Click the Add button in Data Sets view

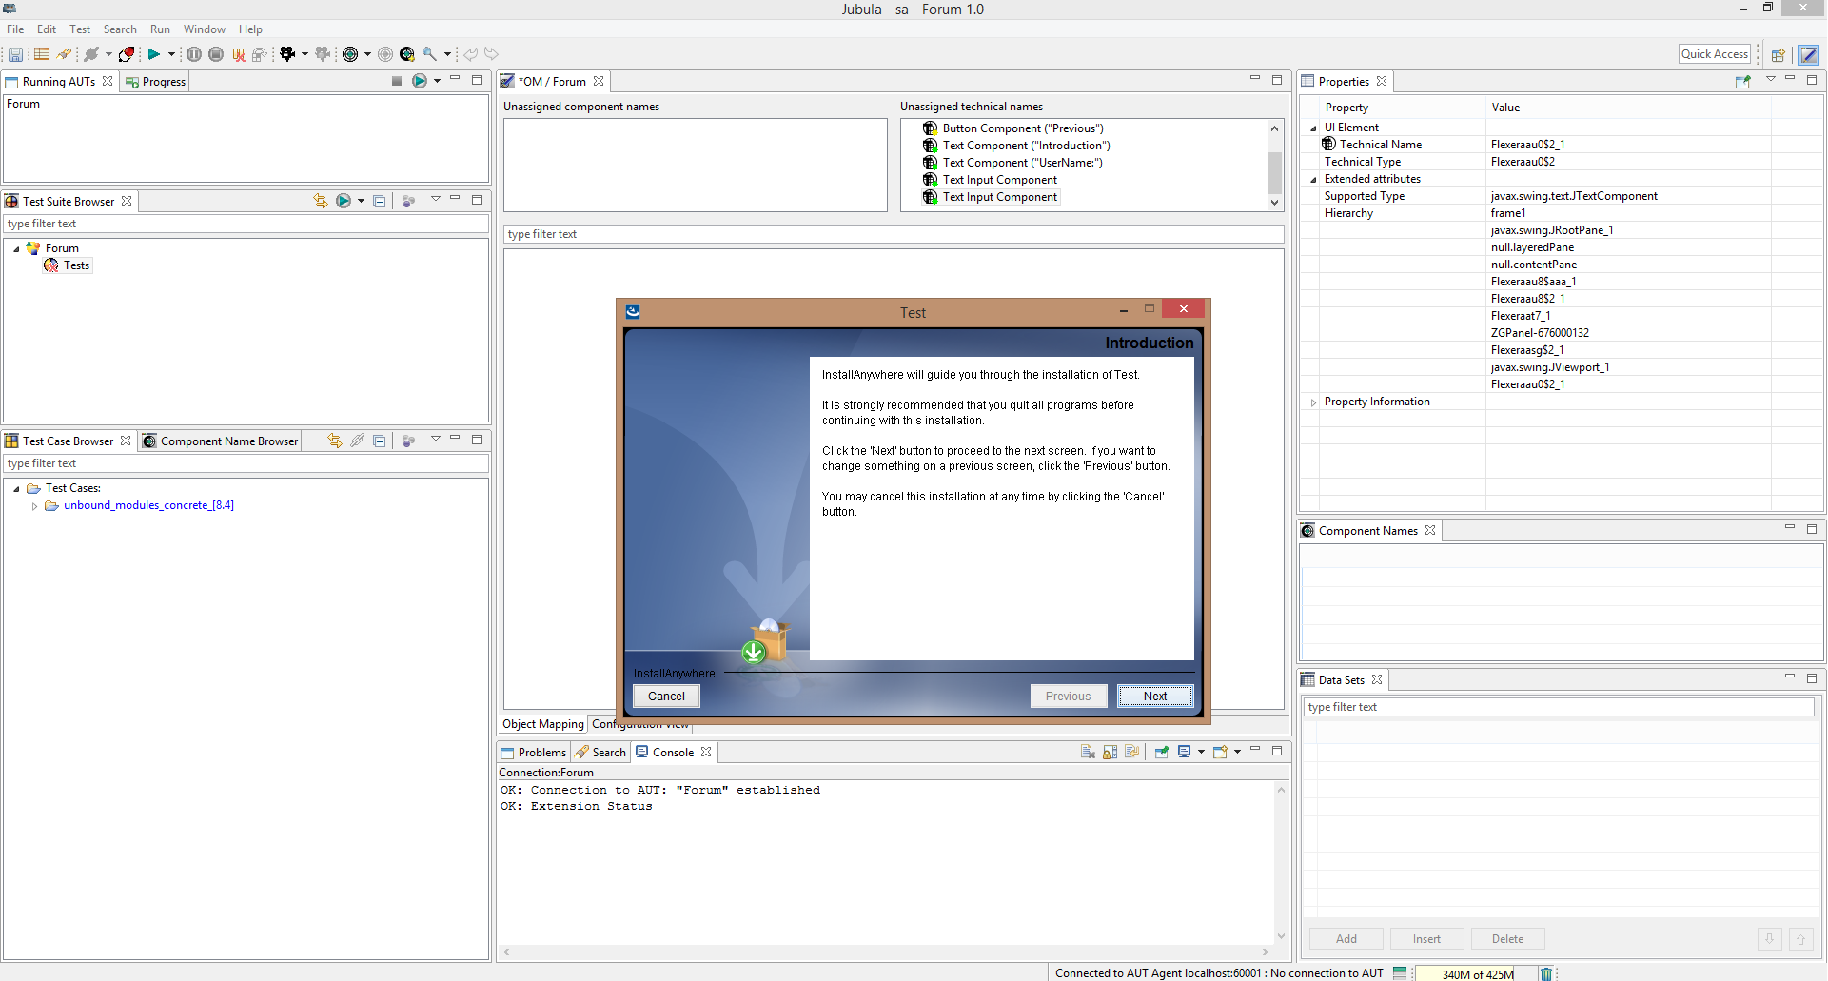coord(1346,939)
